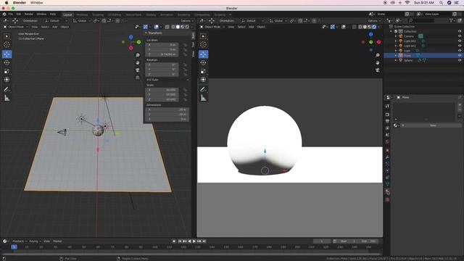Open Object Mode dropdown in right viewport

(x=212, y=27)
